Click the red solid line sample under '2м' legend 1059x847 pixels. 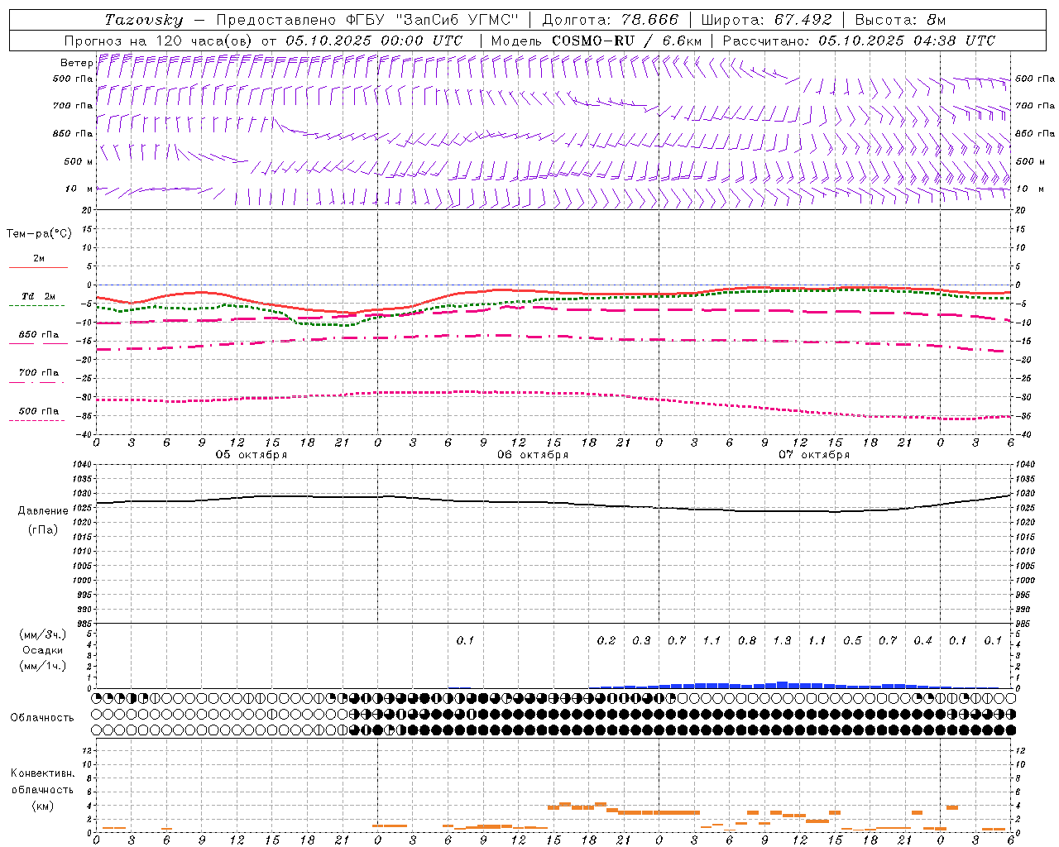coord(38,268)
